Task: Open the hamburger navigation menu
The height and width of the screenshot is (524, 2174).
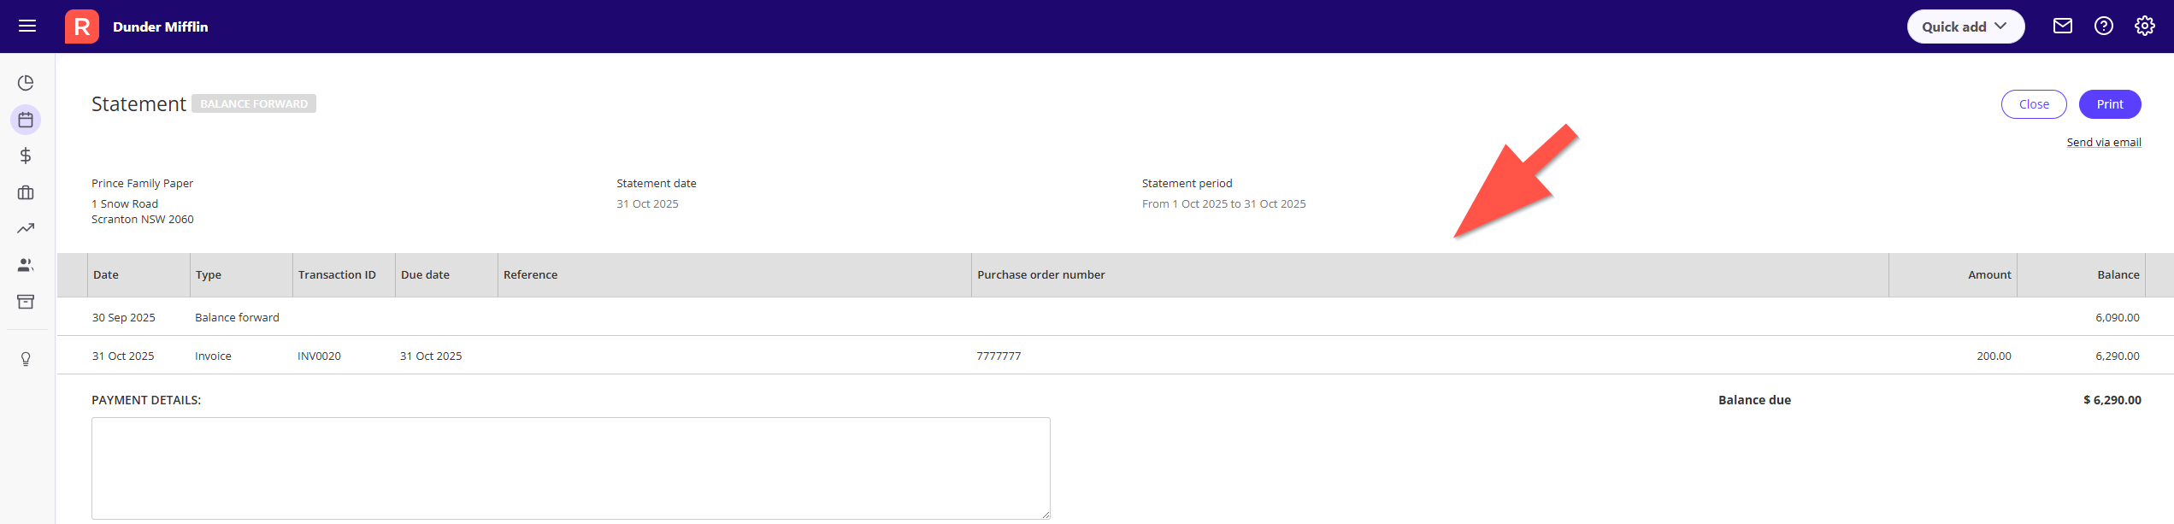Action: pos(27,26)
